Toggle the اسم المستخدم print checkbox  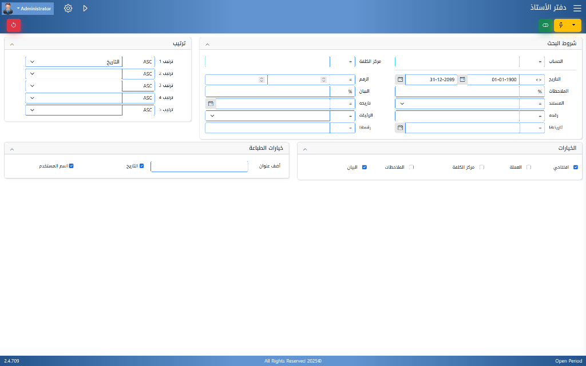click(72, 166)
